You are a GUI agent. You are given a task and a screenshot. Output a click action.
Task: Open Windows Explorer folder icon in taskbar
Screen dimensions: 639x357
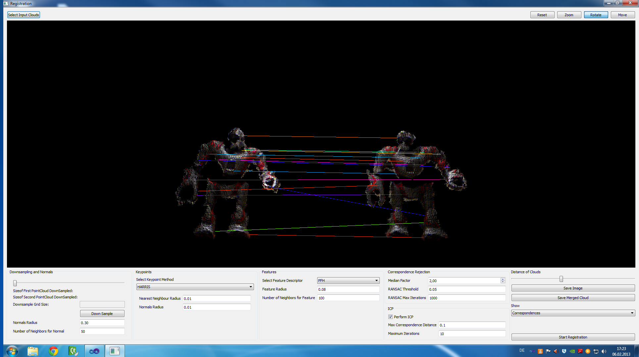tap(33, 351)
